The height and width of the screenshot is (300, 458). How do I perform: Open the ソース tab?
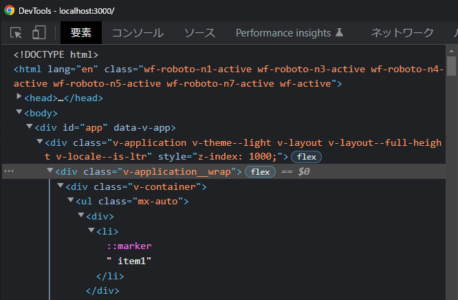pyautogui.click(x=200, y=33)
